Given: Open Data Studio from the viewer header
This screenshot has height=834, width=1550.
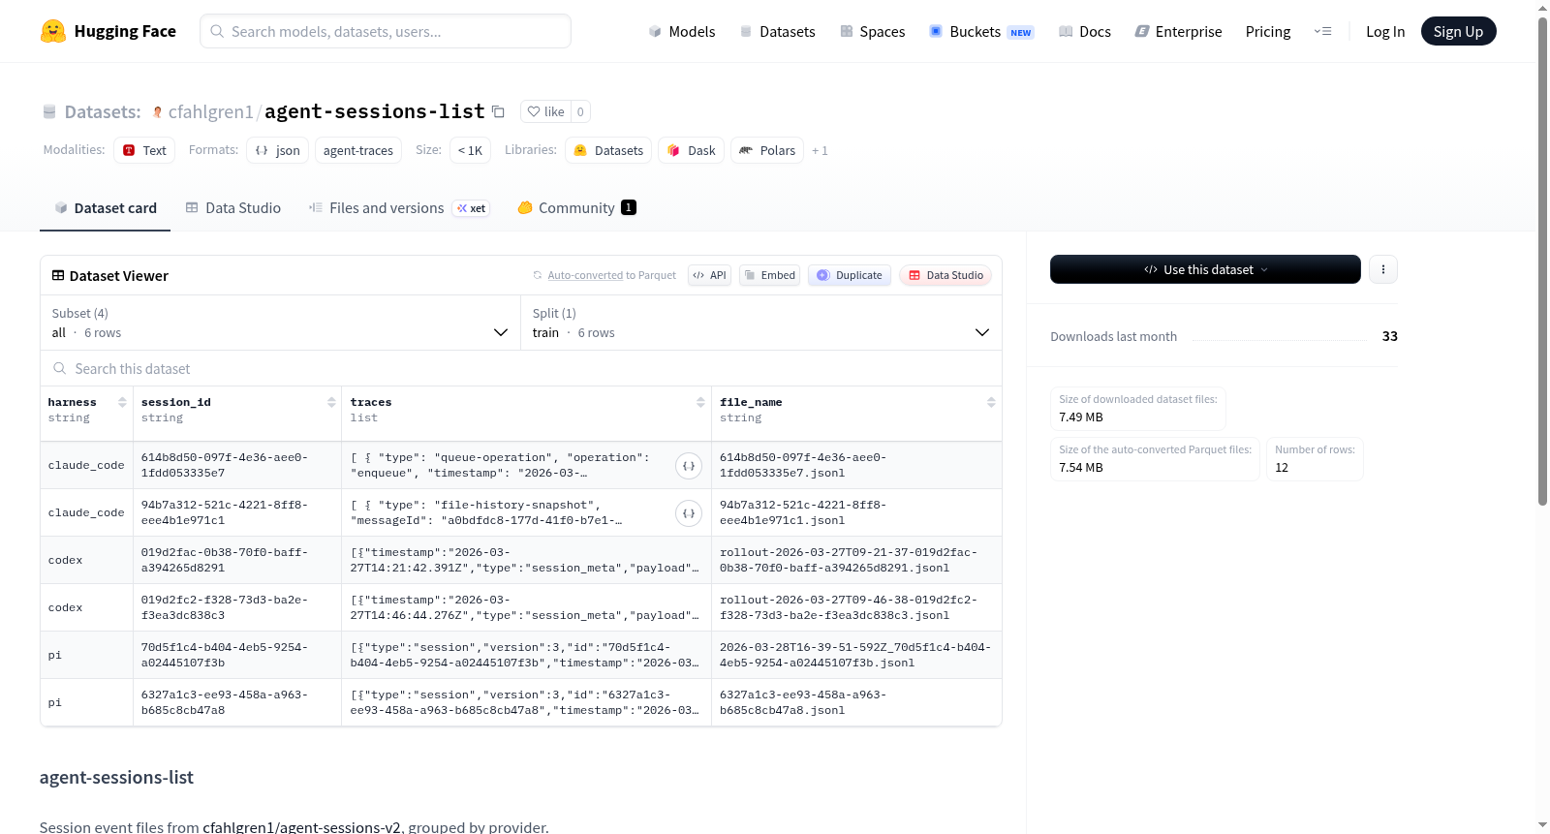Looking at the screenshot, I should click(x=945, y=275).
